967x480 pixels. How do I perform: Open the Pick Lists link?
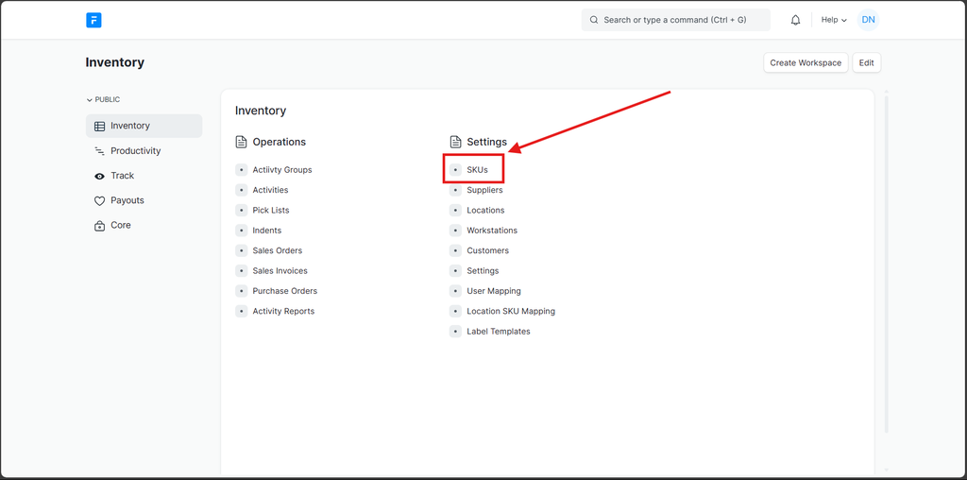(x=271, y=211)
